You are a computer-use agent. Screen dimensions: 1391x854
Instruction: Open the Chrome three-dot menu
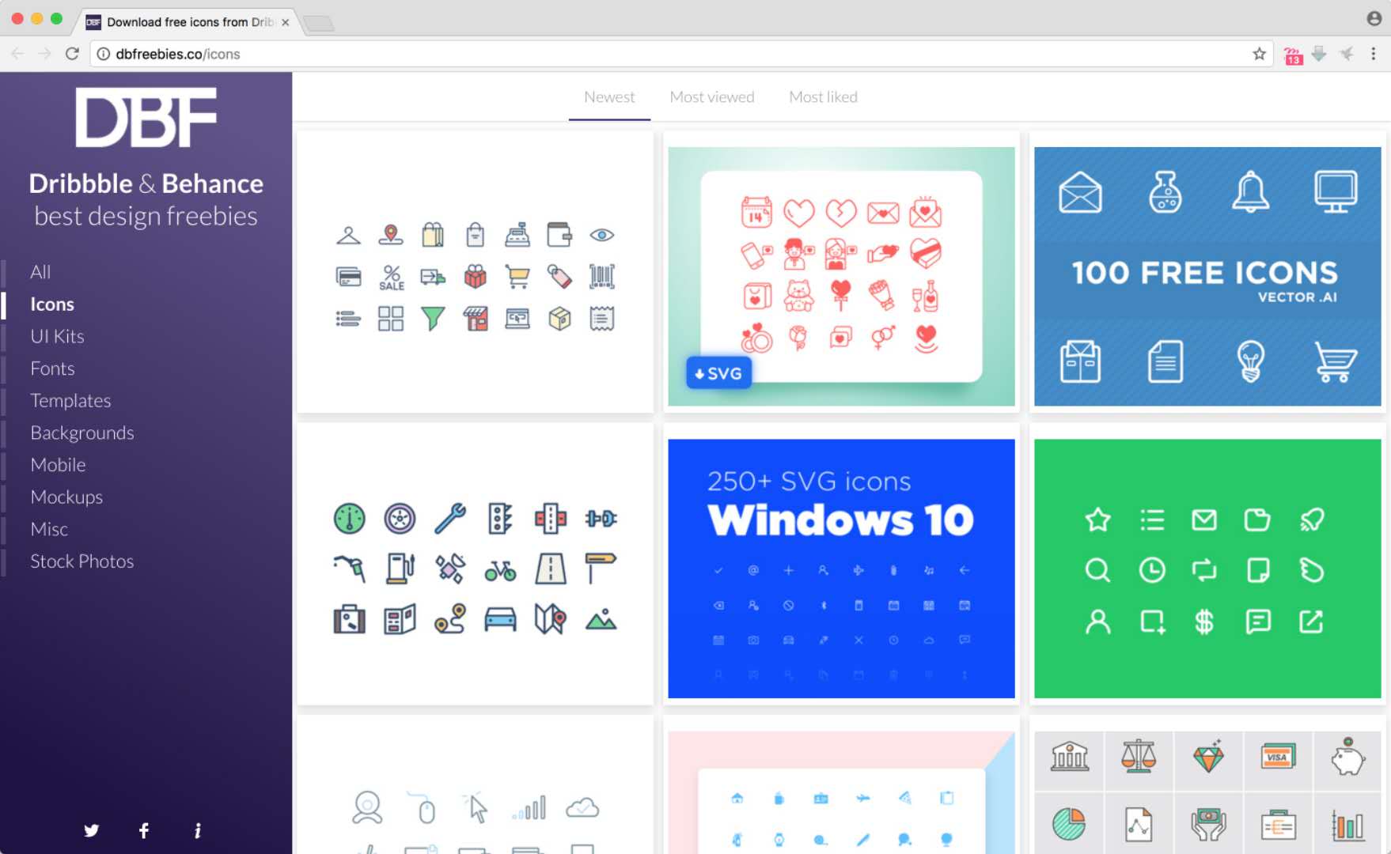(1374, 54)
